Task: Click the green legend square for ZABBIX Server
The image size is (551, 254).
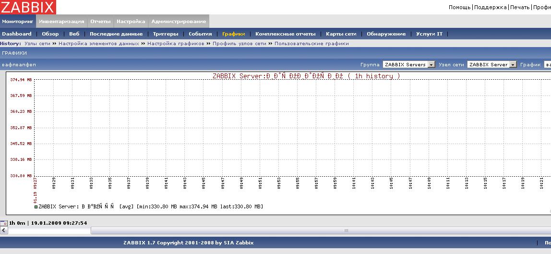Action: pos(36,207)
